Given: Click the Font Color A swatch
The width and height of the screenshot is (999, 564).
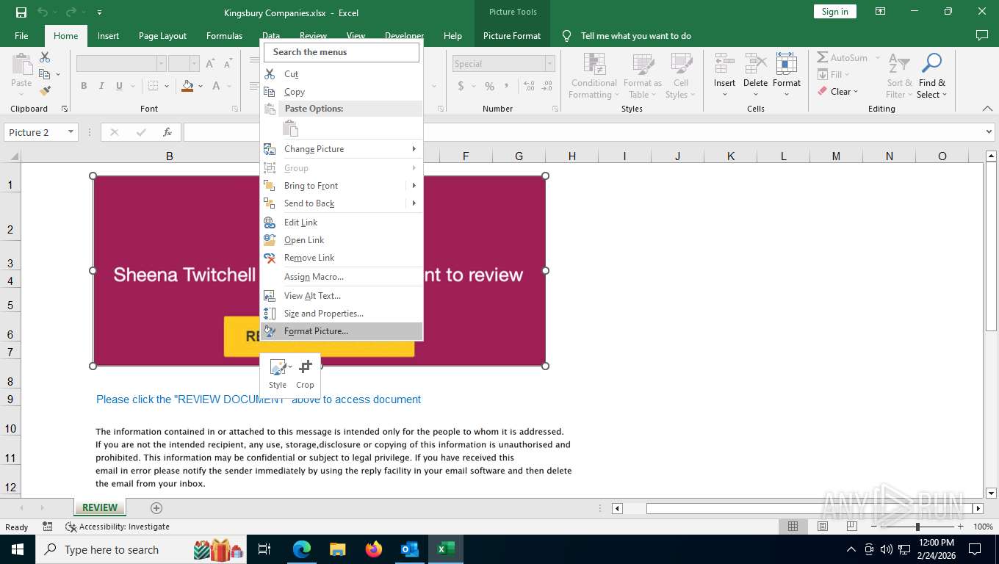Looking at the screenshot, I should [217, 86].
